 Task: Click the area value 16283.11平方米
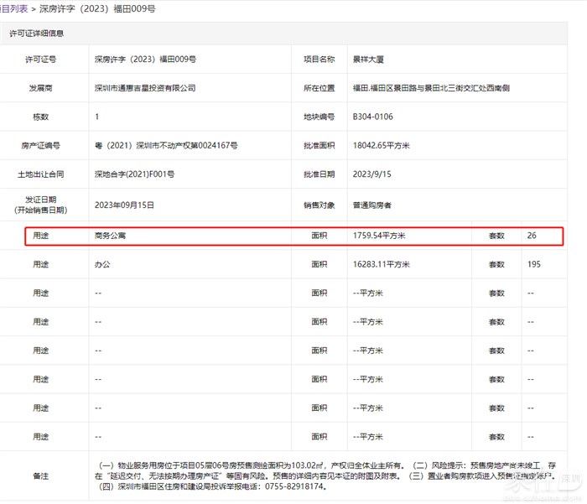[x=382, y=264]
